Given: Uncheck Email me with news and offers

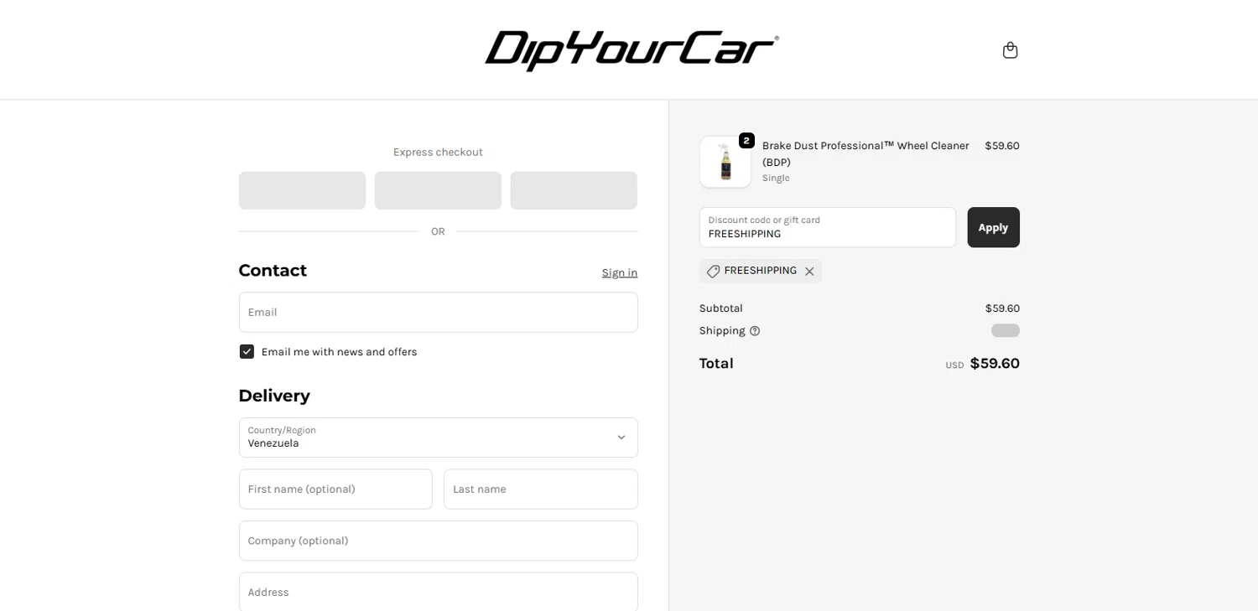Looking at the screenshot, I should click(x=247, y=352).
